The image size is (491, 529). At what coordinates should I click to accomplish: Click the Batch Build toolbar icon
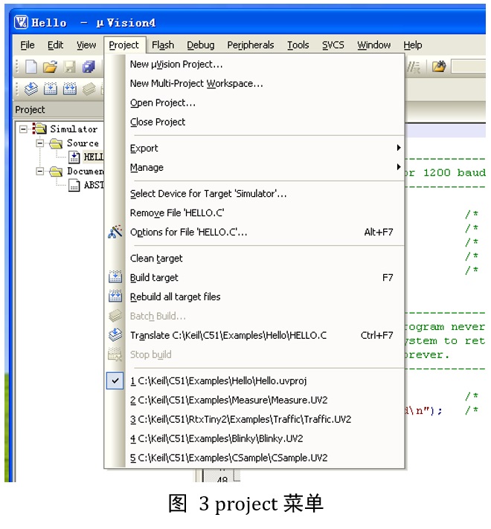(89, 89)
